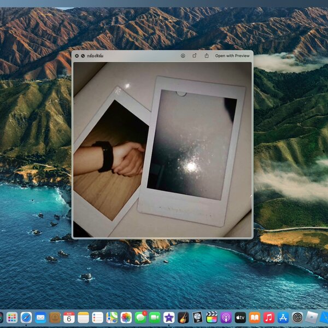Open System Preferences from the Dock

click(297, 318)
